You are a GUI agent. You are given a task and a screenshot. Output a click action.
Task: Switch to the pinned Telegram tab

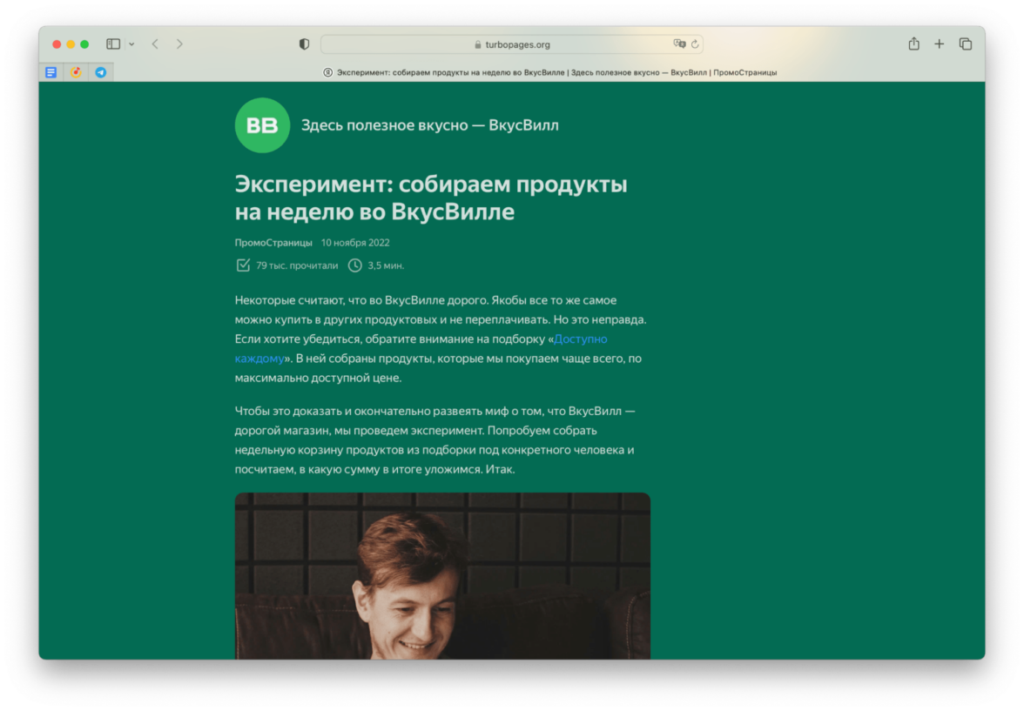coord(101,72)
